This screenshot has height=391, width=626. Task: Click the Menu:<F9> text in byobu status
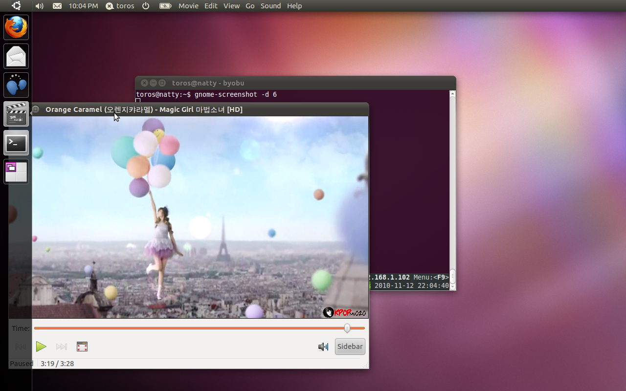coord(431,277)
